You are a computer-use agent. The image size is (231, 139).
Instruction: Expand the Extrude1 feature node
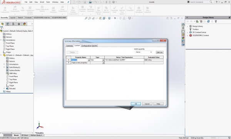pyautogui.click(x=4, y=89)
